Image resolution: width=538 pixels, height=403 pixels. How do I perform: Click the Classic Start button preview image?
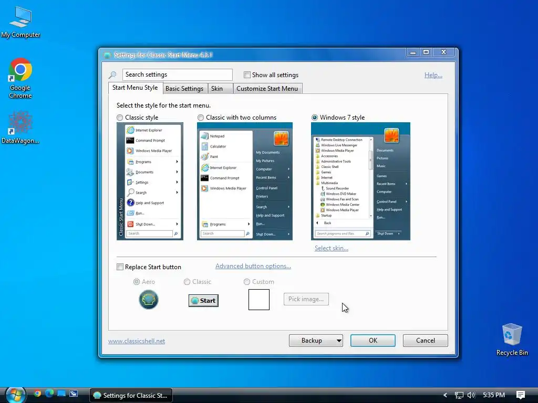pyautogui.click(x=203, y=301)
